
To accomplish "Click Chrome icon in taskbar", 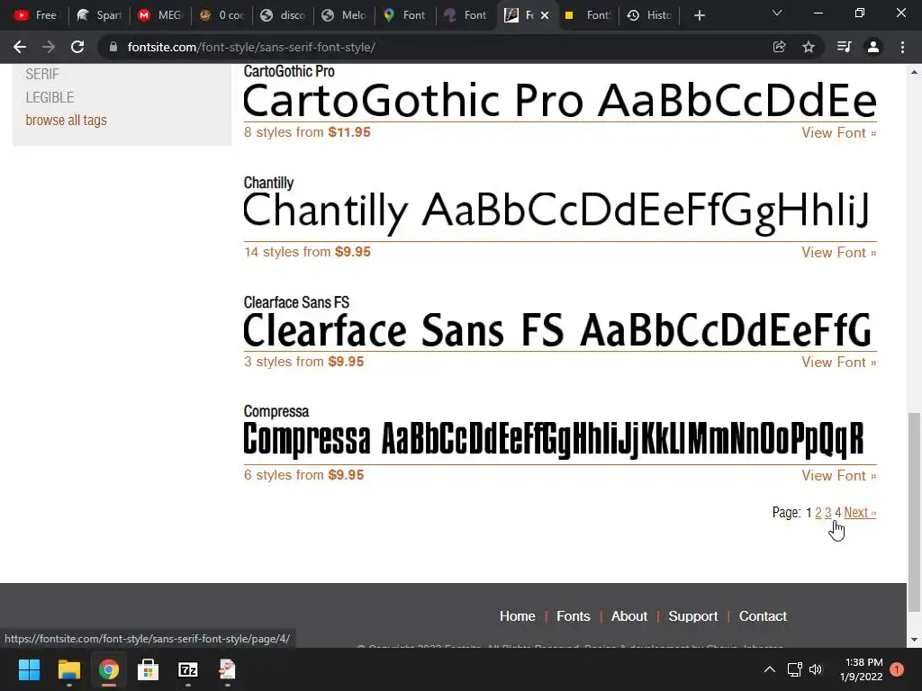I will 108,669.
